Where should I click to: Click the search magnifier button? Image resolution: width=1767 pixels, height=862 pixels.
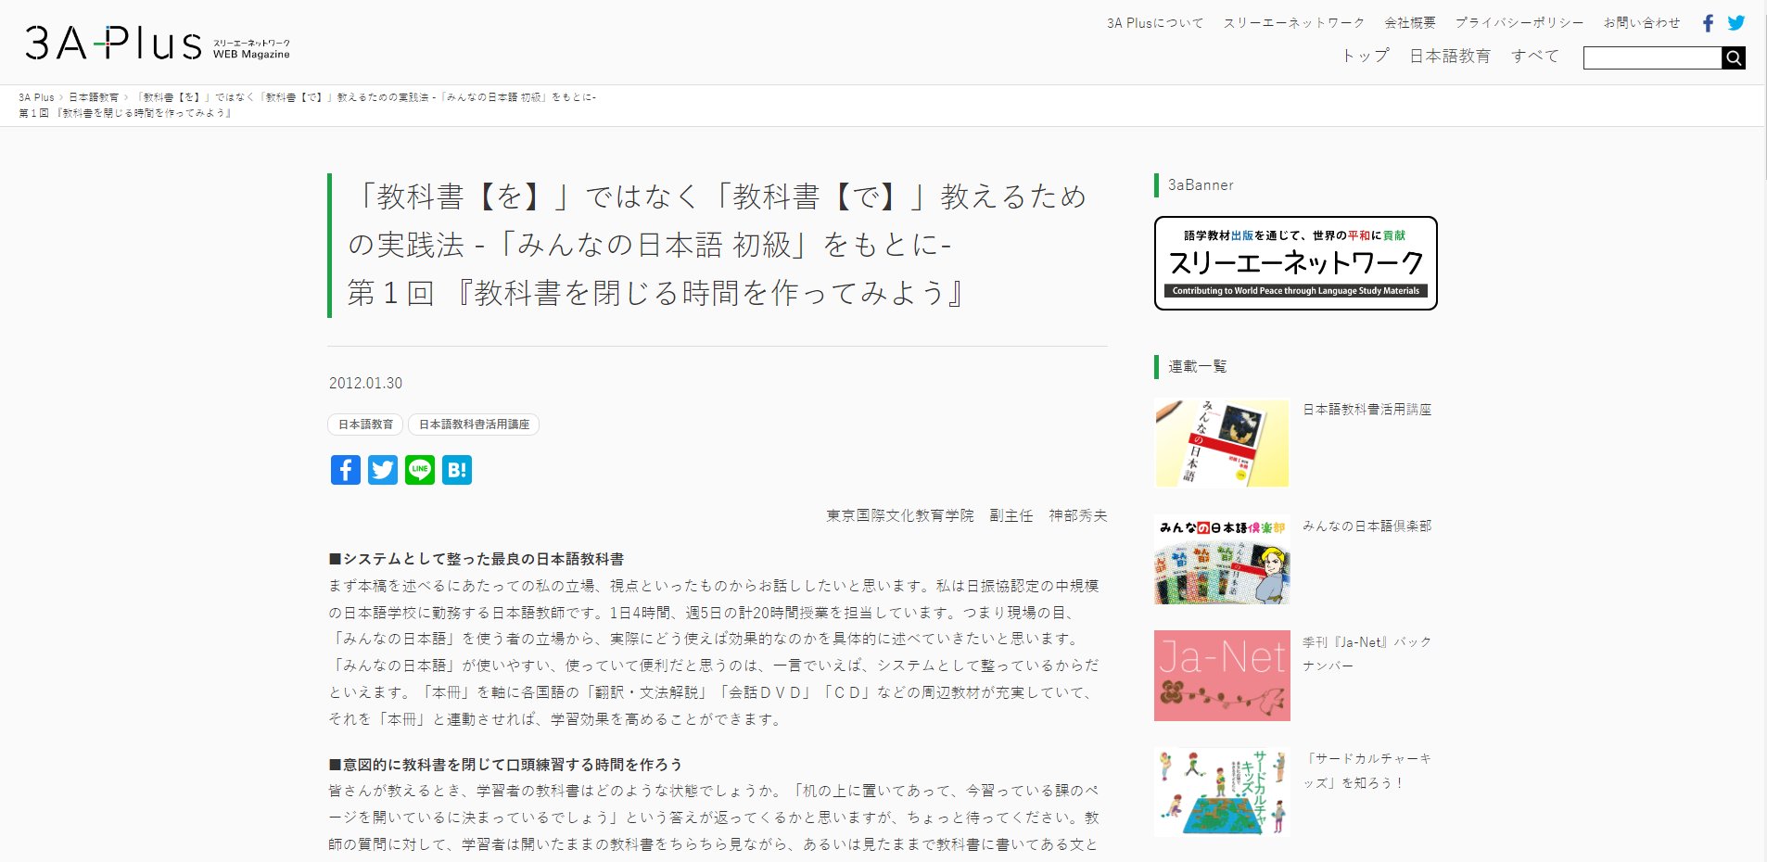(1734, 57)
